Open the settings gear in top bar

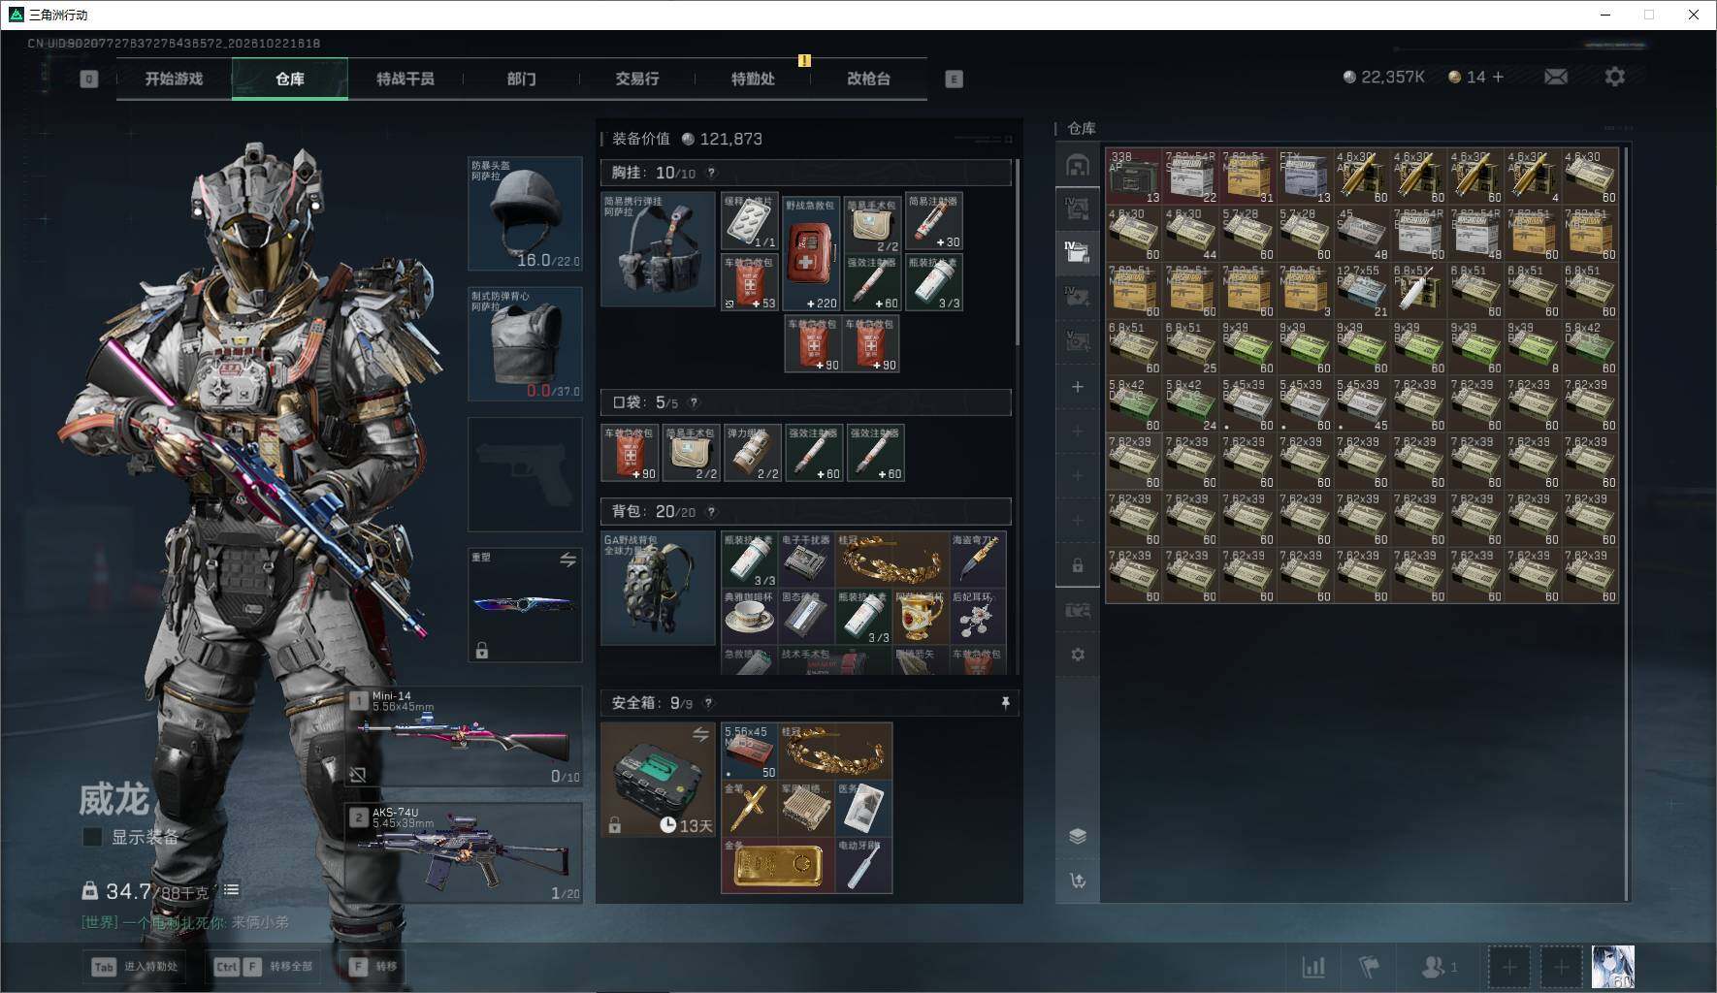coord(1614,77)
